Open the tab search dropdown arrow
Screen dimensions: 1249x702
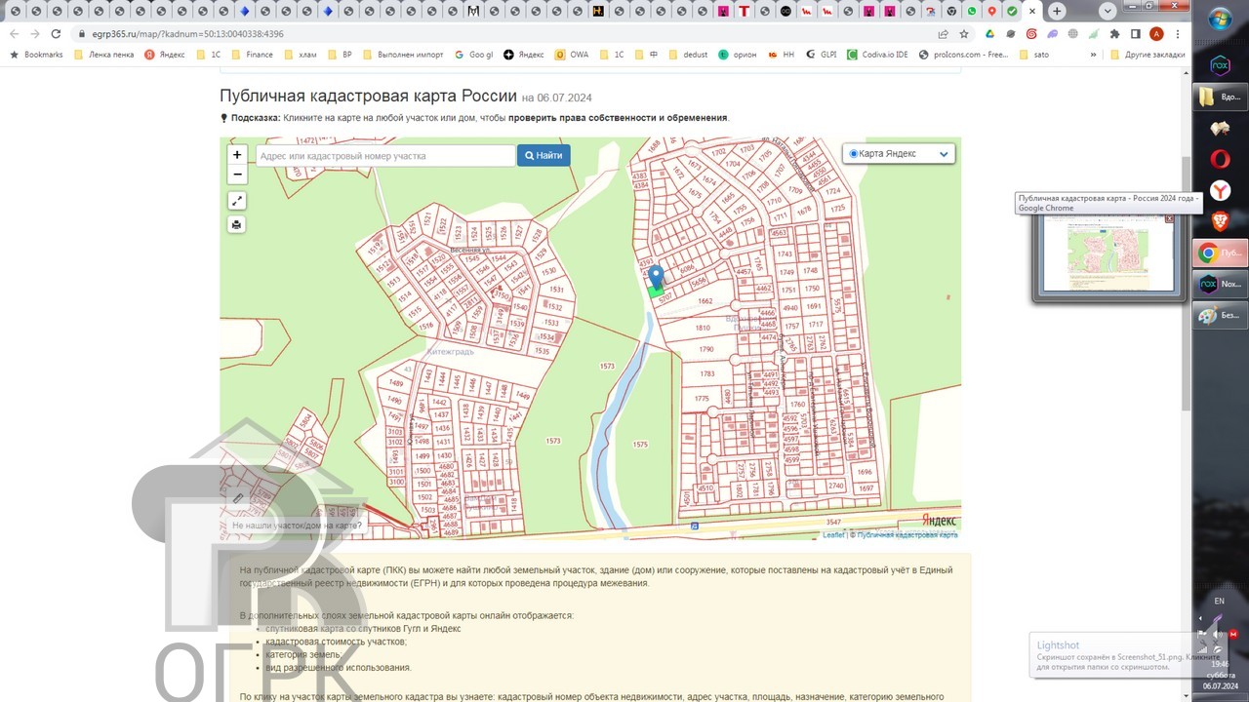[x=1108, y=11]
